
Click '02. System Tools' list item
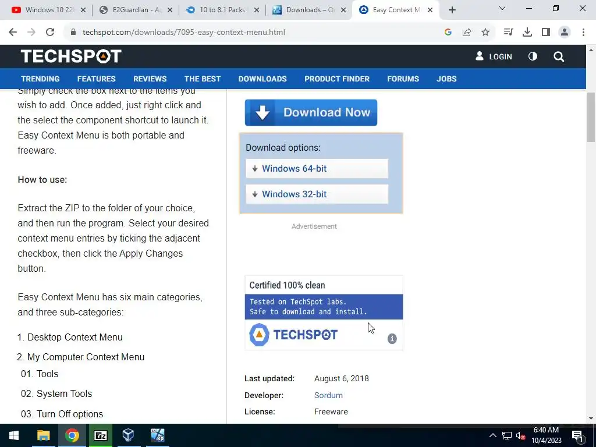pyautogui.click(x=56, y=394)
